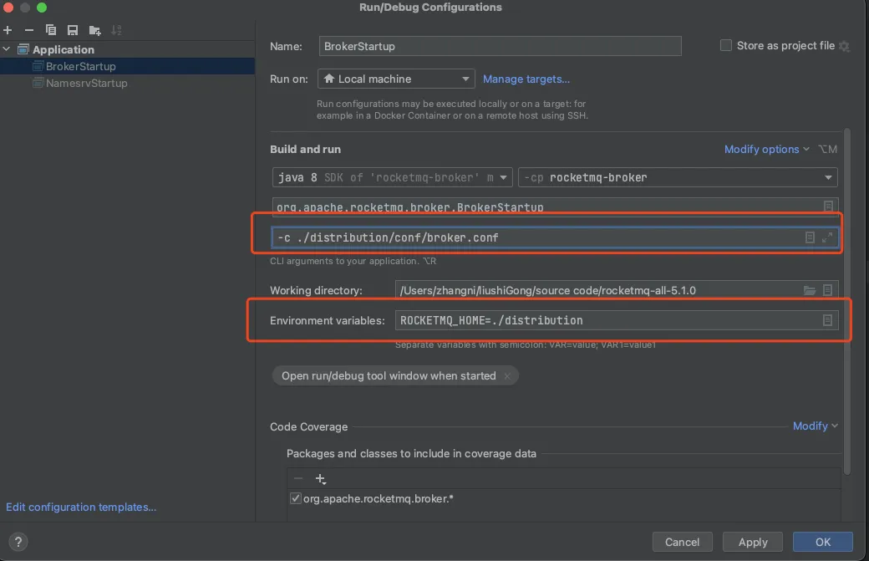Click the Add New Configuration plus icon

8,30
